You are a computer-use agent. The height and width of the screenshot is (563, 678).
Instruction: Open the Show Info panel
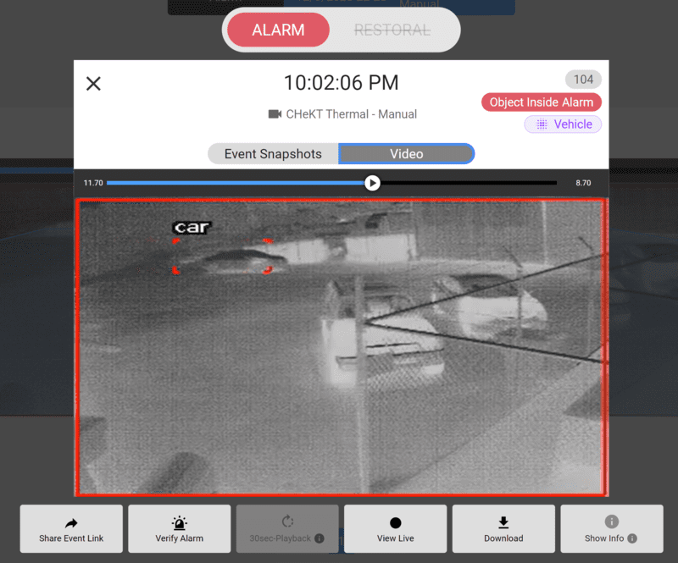tap(611, 529)
